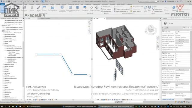Click the Model Text tool
Viewport: 192px width, 108px height.
106,7
